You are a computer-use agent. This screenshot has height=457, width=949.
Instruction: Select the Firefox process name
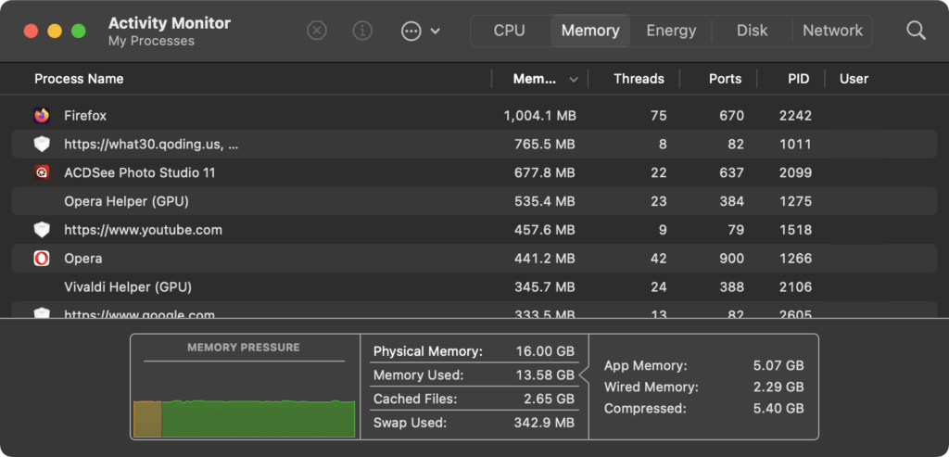pyautogui.click(x=85, y=115)
